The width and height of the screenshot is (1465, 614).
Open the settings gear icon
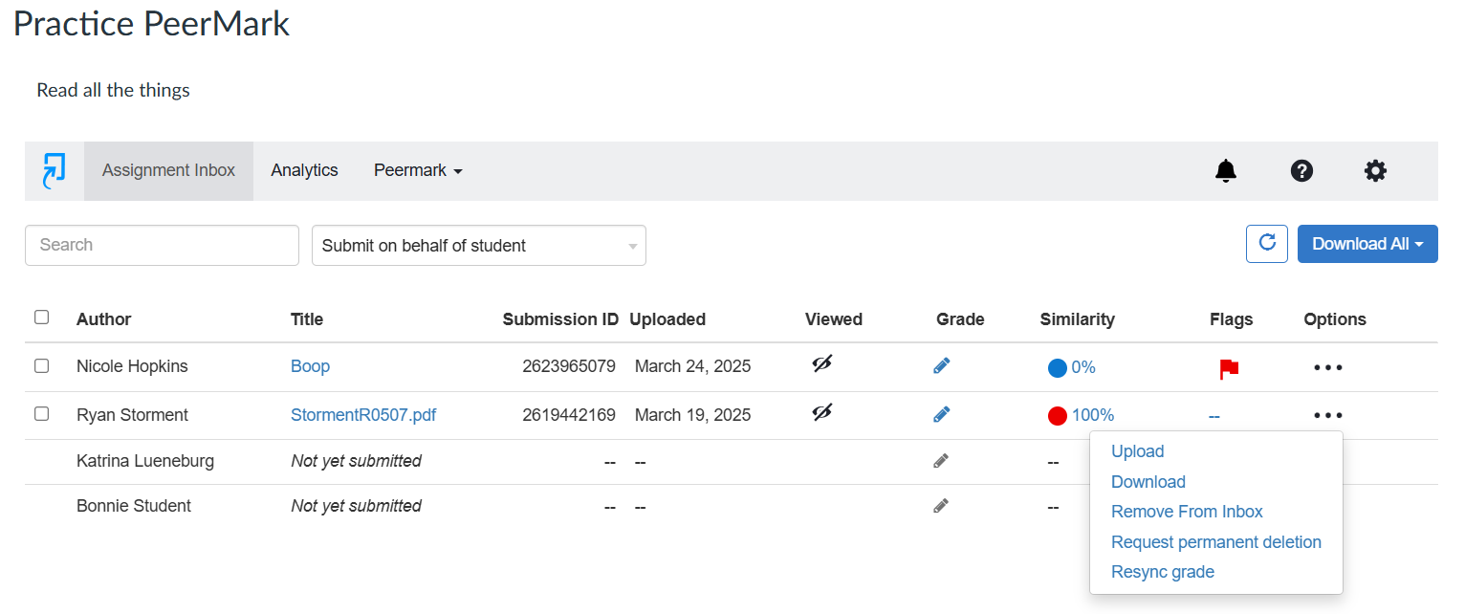1375,171
